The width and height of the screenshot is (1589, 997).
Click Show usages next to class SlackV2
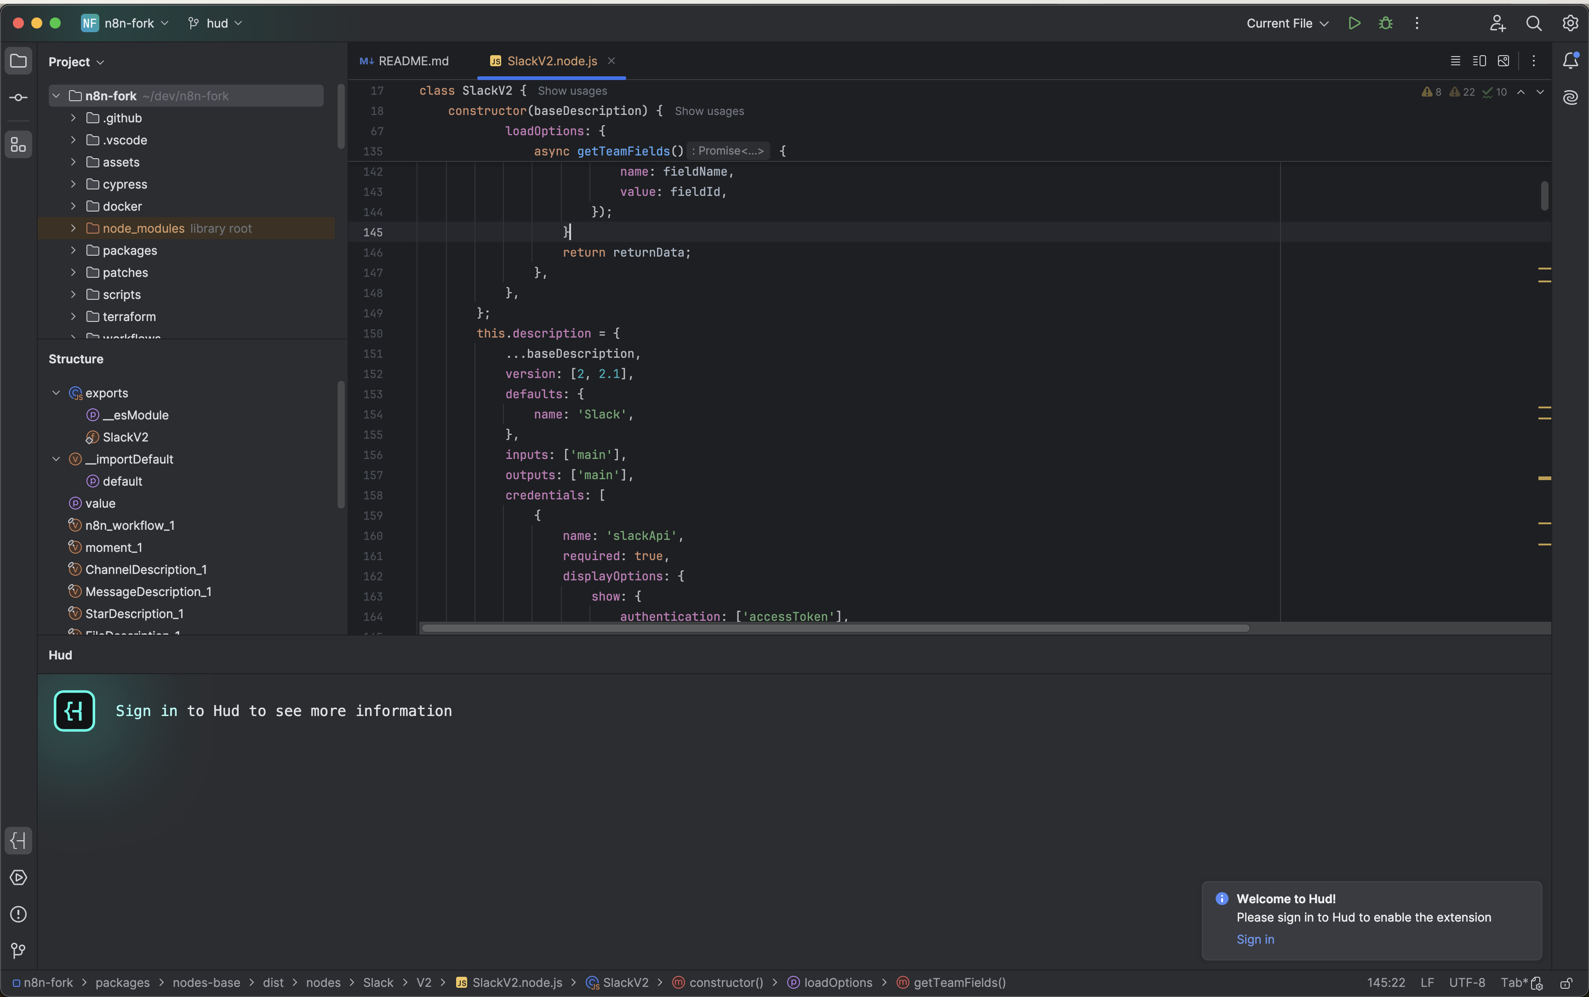tap(572, 91)
